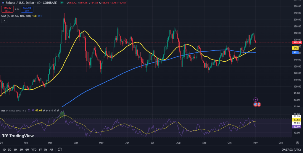Select the 1D time range
This screenshot has width=303, height=153.
[4, 149]
